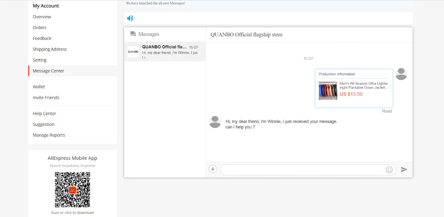444x217 pixels.
Task: Open Manage Reports
Action: click(x=49, y=135)
